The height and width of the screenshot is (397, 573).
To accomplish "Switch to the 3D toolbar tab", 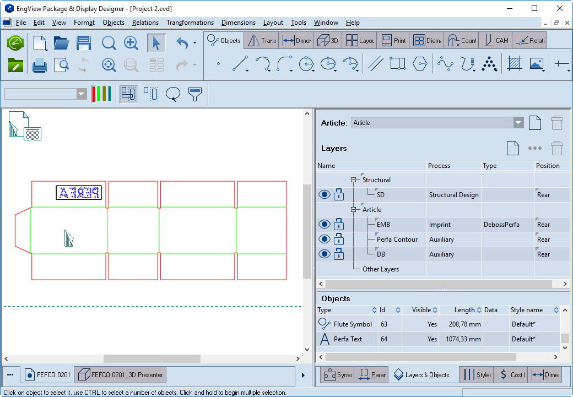I will 328,40.
